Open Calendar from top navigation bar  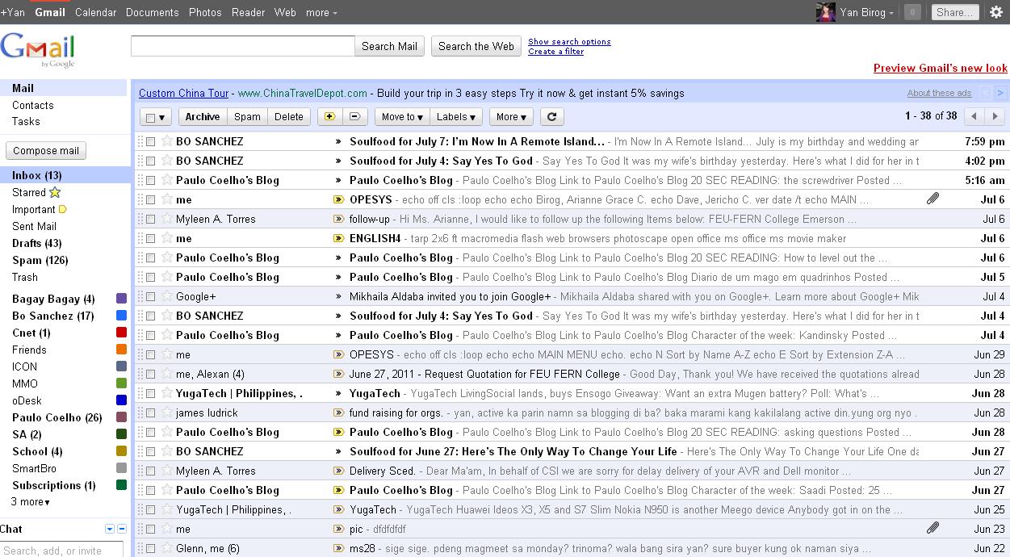click(95, 12)
